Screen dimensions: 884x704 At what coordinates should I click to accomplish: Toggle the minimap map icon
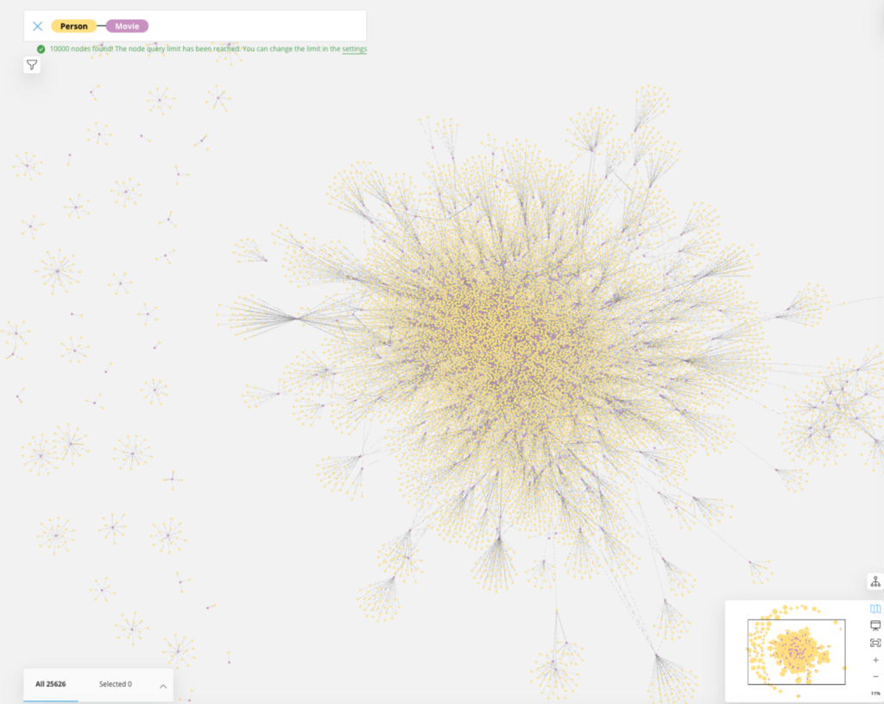pos(875,609)
